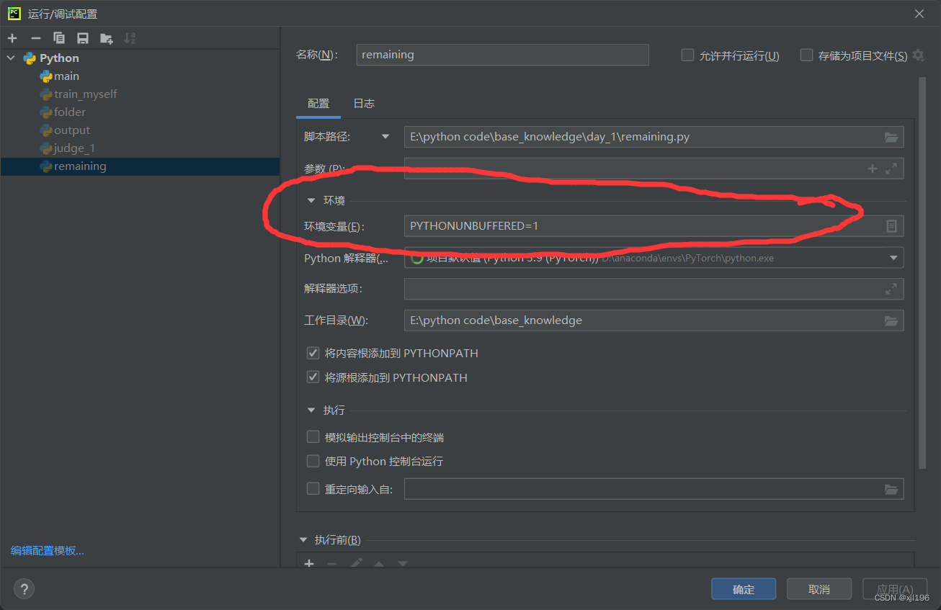Click the 应用 apply button
The width and height of the screenshot is (941, 610).
(895, 589)
